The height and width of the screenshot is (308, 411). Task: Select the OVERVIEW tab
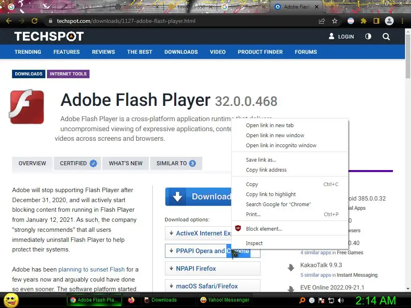[x=32, y=164]
